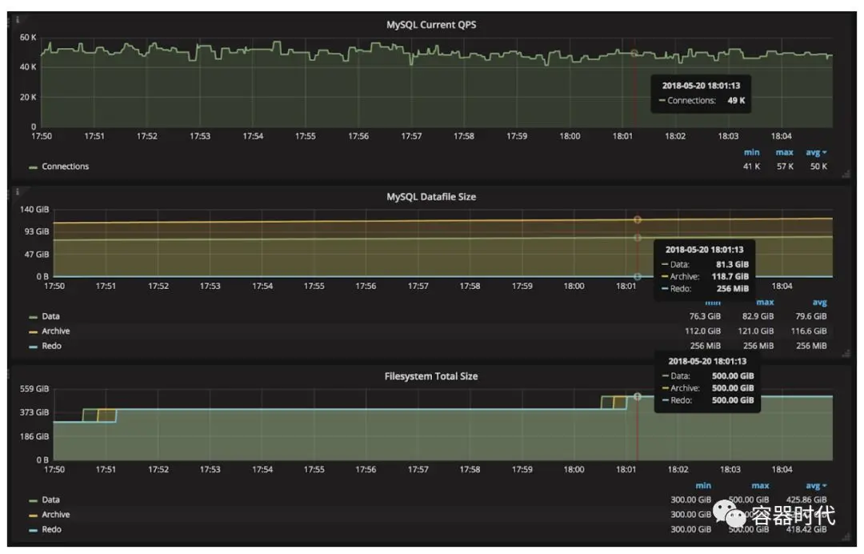Toggle the Archive series in Filesystem Total Size legend

pyautogui.click(x=56, y=515)
